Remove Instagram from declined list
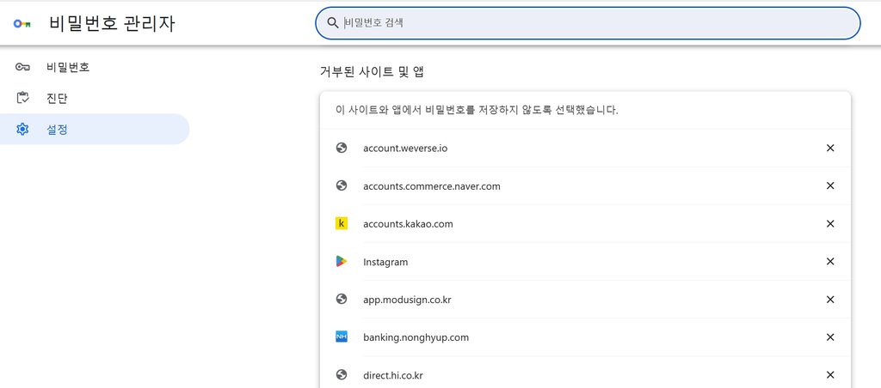 830,261
